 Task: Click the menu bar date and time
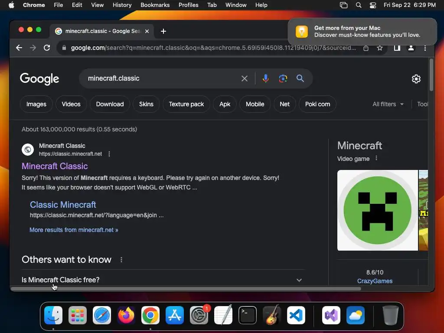point(409,5)
